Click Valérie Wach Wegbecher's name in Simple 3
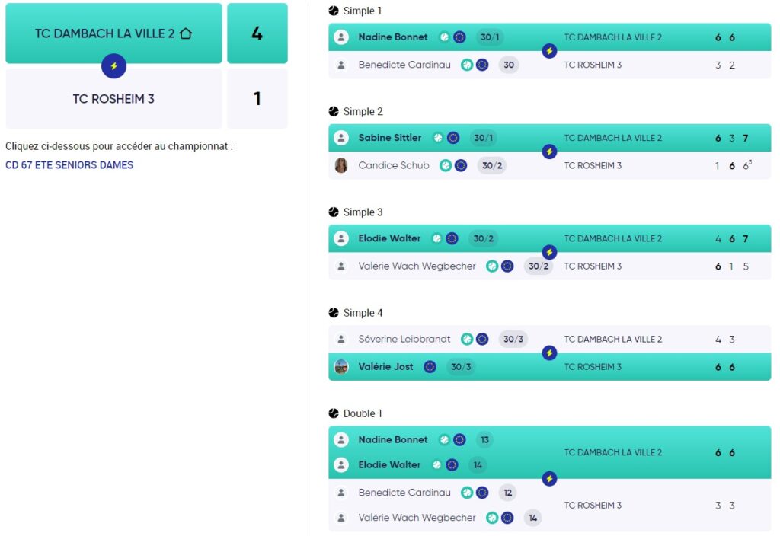 click(x=417, y=266)
